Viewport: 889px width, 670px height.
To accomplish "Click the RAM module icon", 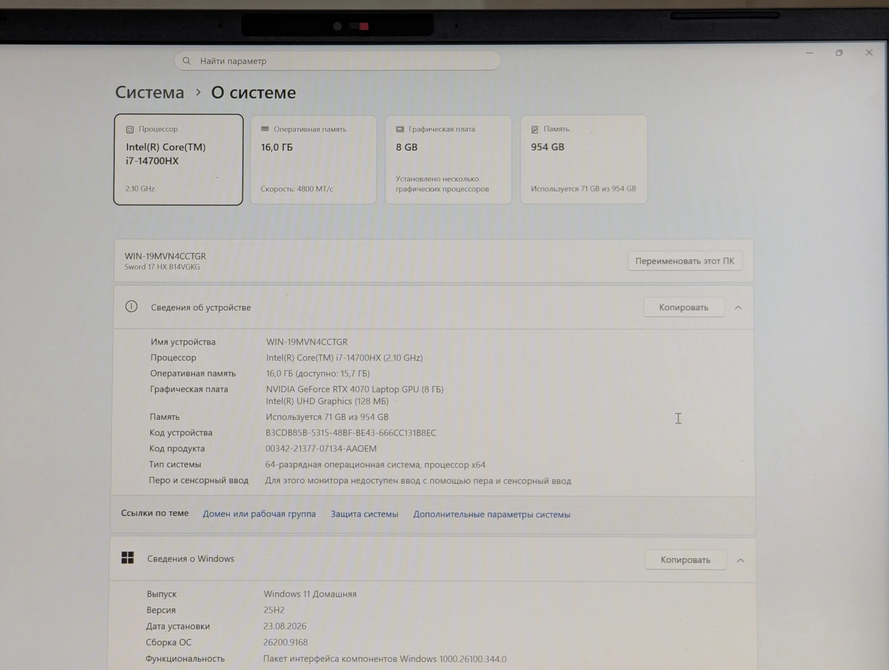I will (265, 129).
